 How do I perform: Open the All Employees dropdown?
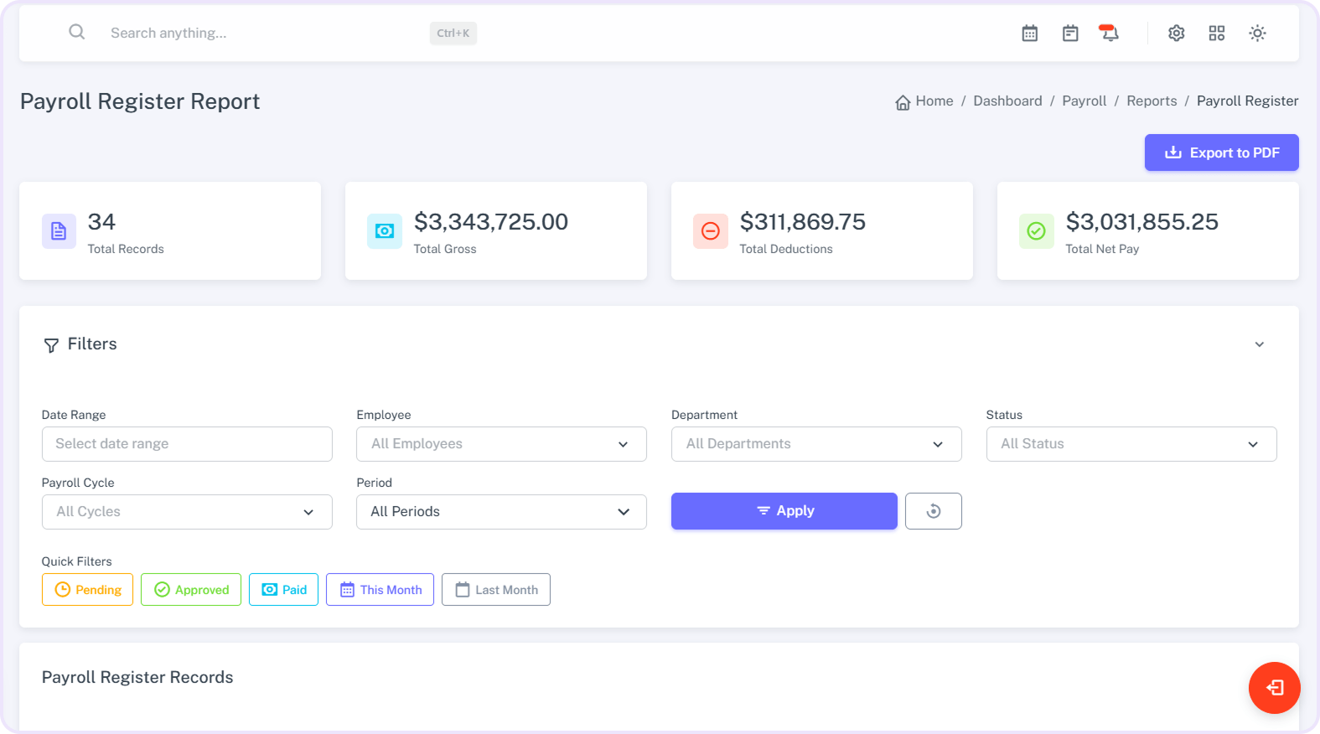(x=501, y=444)
